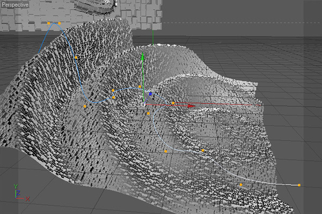Click the green Y letter in axis indicator
Screen dimensions: 322x214
(16, 186)
